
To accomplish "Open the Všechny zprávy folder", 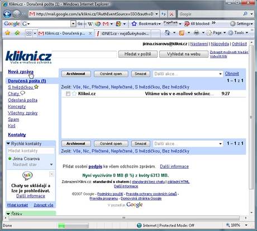I will (x=23, y=113).
